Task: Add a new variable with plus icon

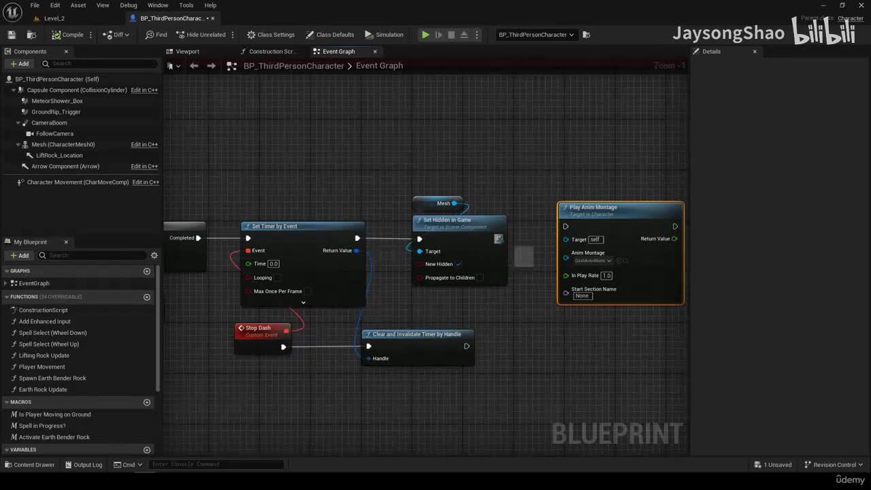Action: click(147, 450)
